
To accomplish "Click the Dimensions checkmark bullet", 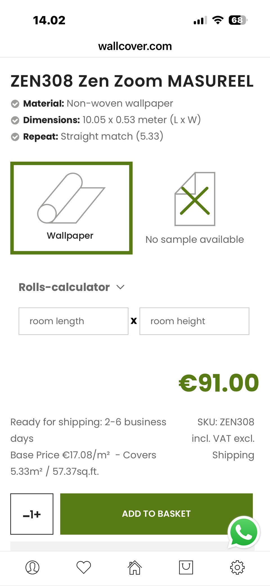I will [15, 120].
